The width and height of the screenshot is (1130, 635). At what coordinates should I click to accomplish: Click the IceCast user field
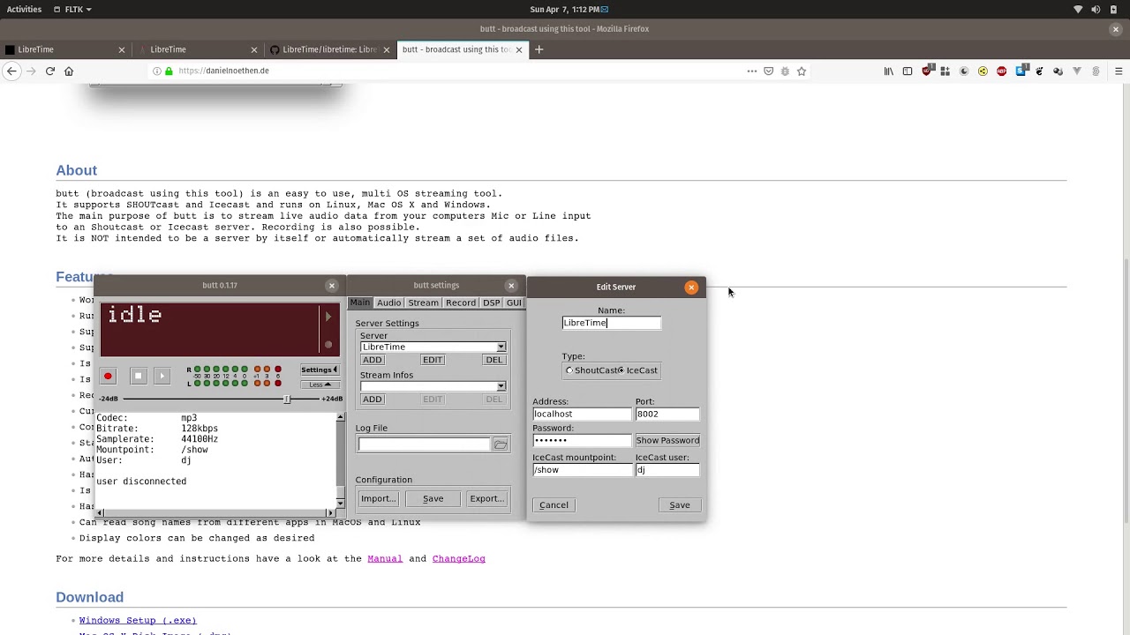[667, 470]
